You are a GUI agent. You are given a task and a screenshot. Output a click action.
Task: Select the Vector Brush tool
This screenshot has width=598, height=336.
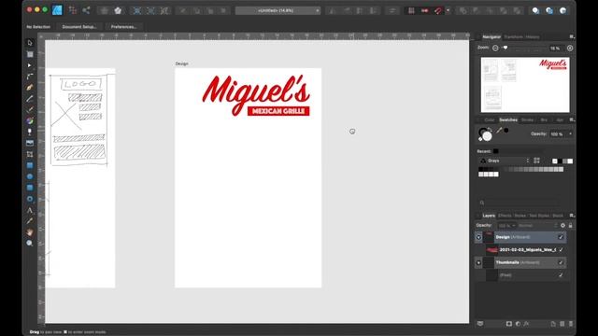(x=30, y=109)
